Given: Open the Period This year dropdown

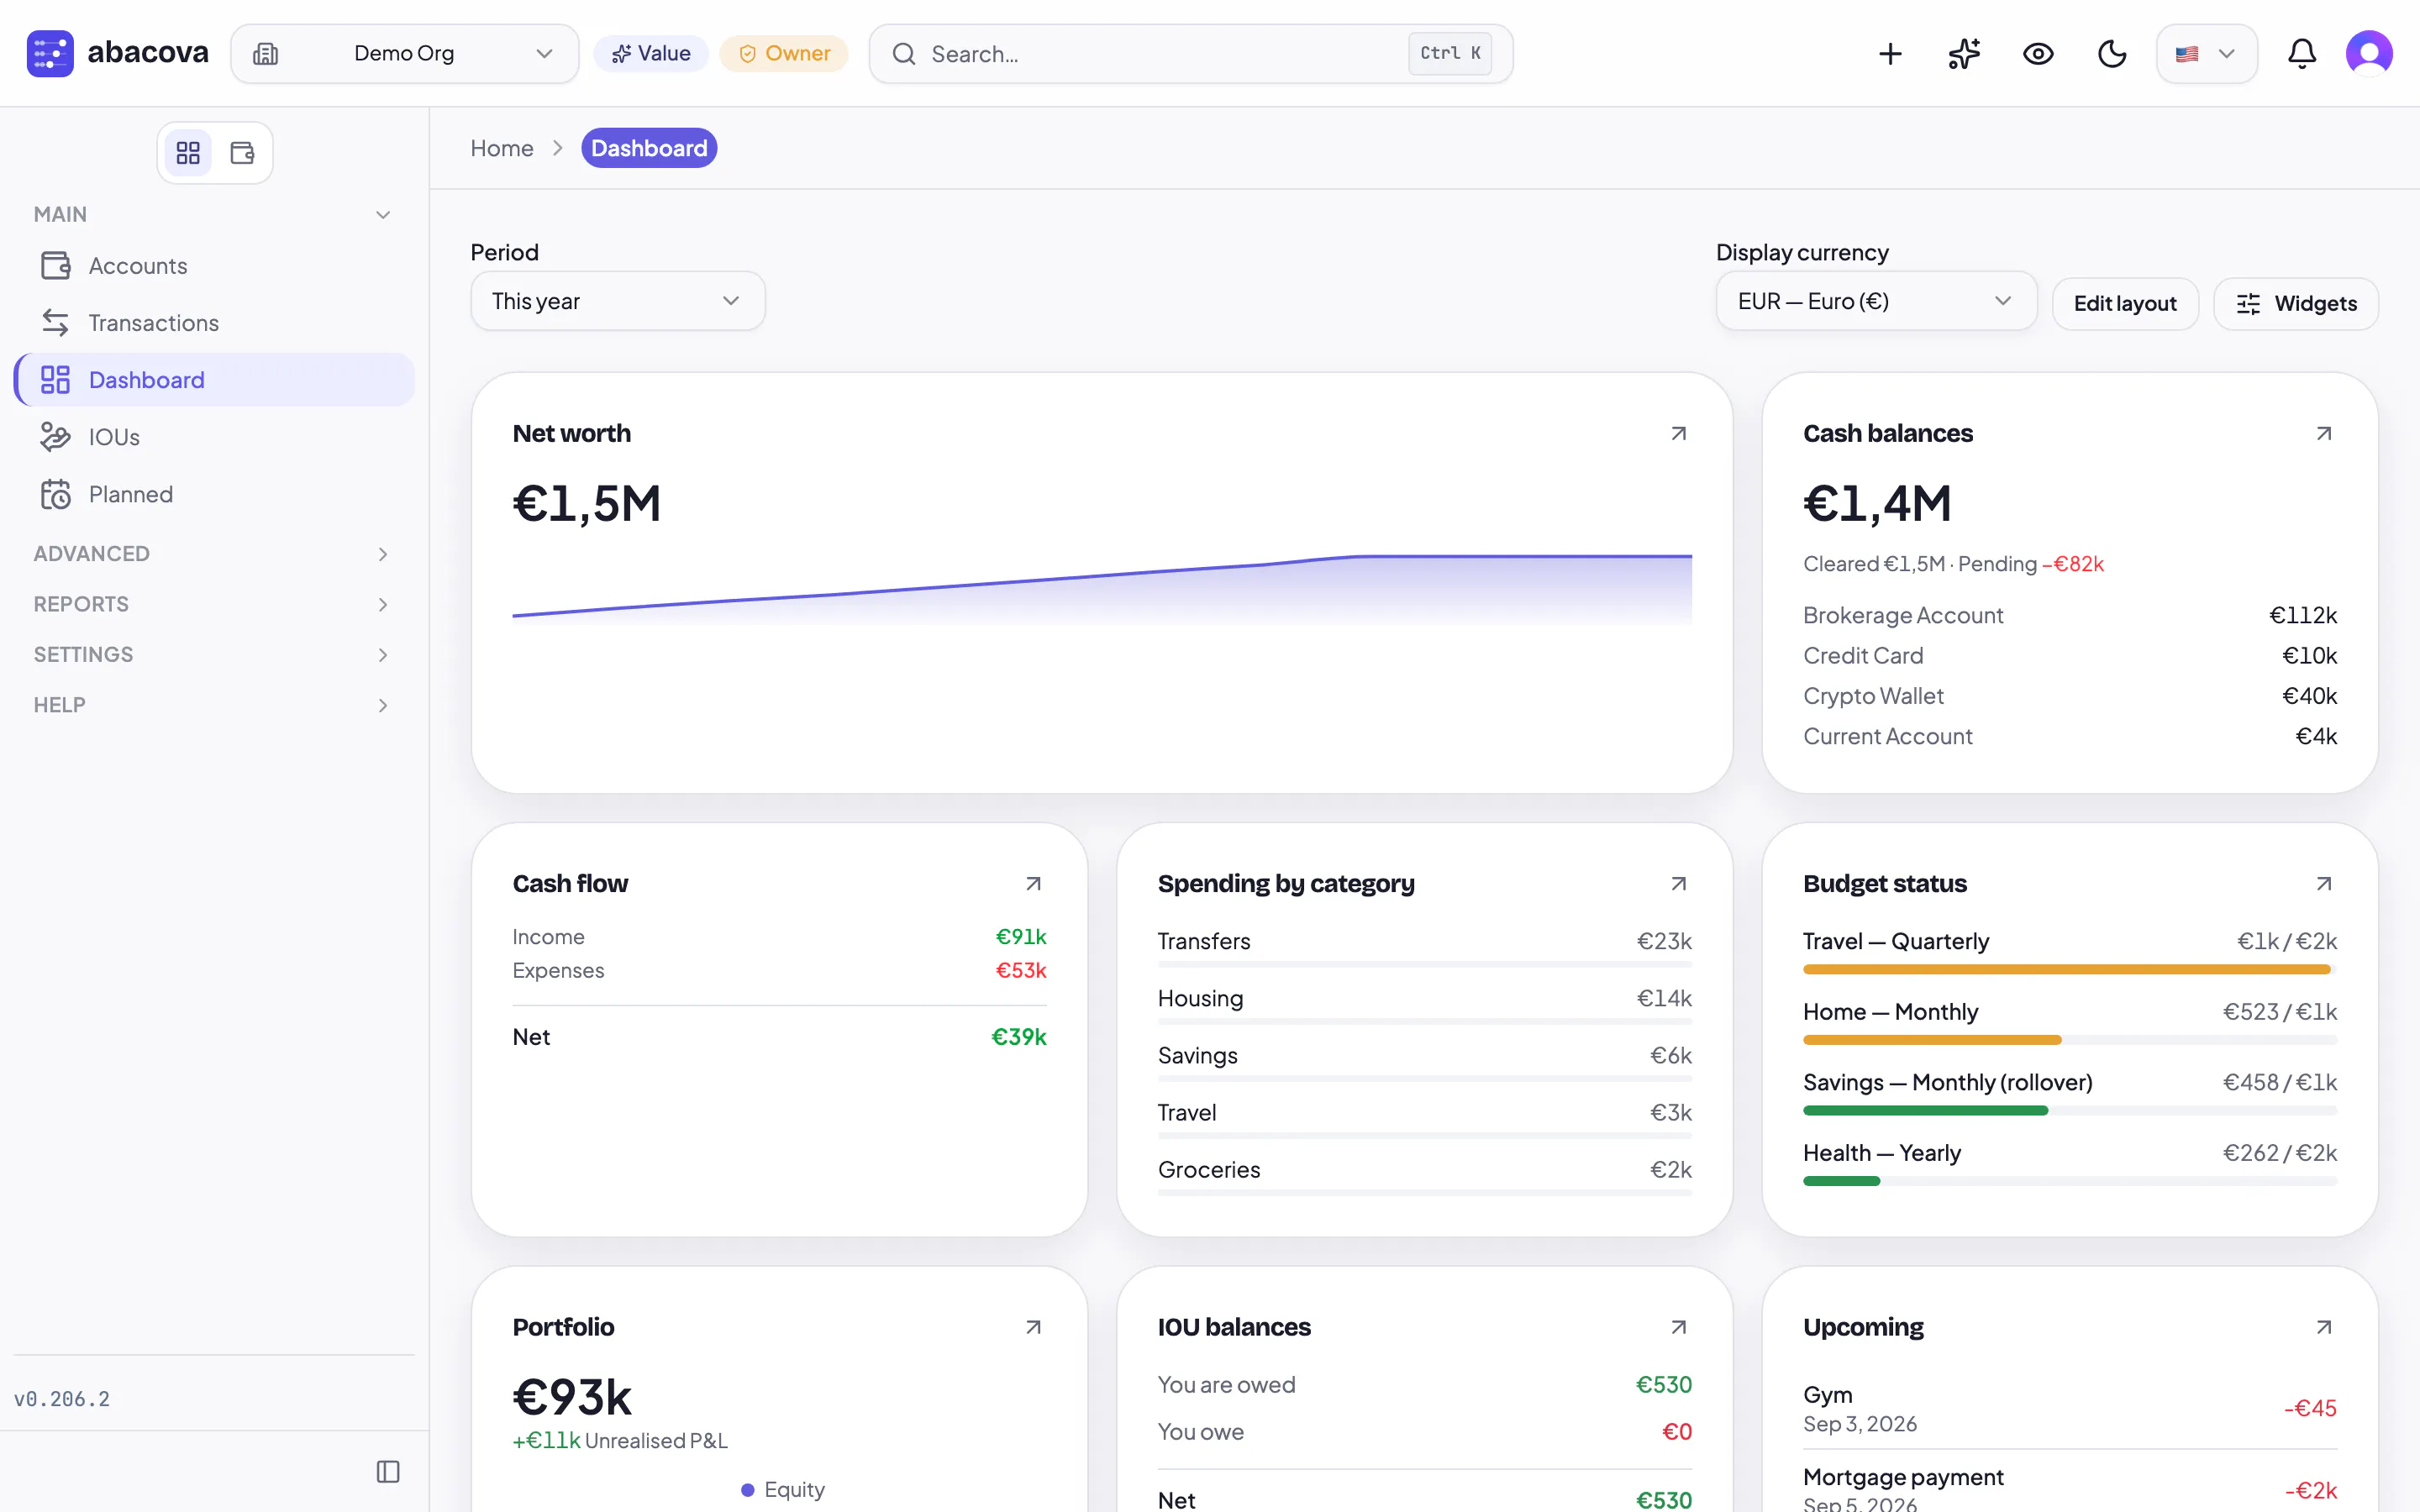Looking at the screenshot, I should click(618, 301).
